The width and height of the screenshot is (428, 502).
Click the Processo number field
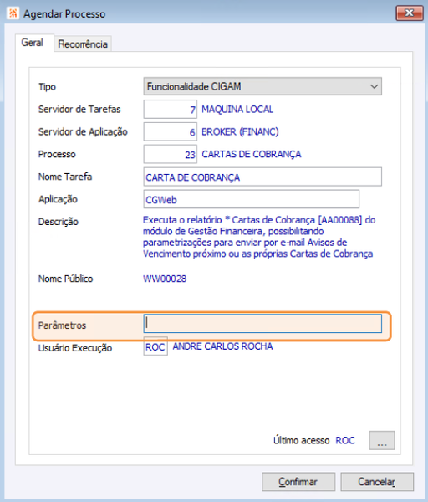point(171,154)
